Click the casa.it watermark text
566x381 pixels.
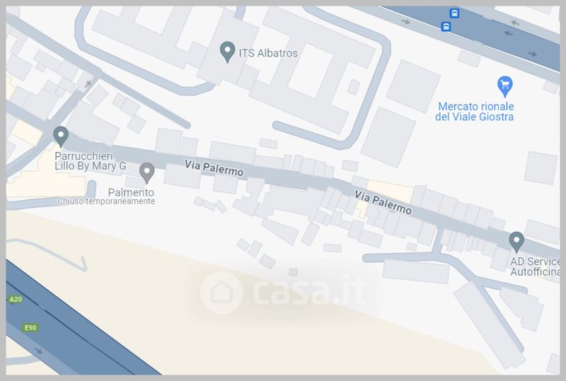point(310,291)
